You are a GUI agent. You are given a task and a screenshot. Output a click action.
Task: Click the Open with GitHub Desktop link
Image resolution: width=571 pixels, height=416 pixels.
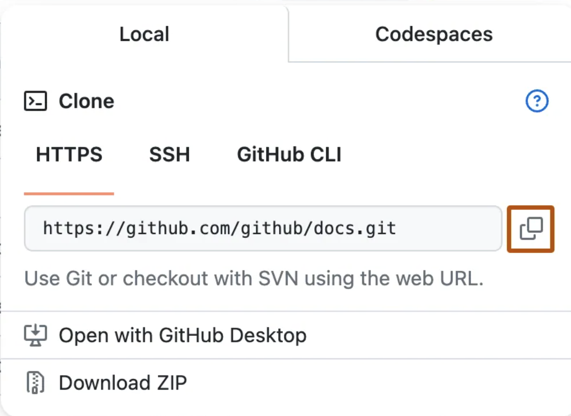tap(183, 335)
